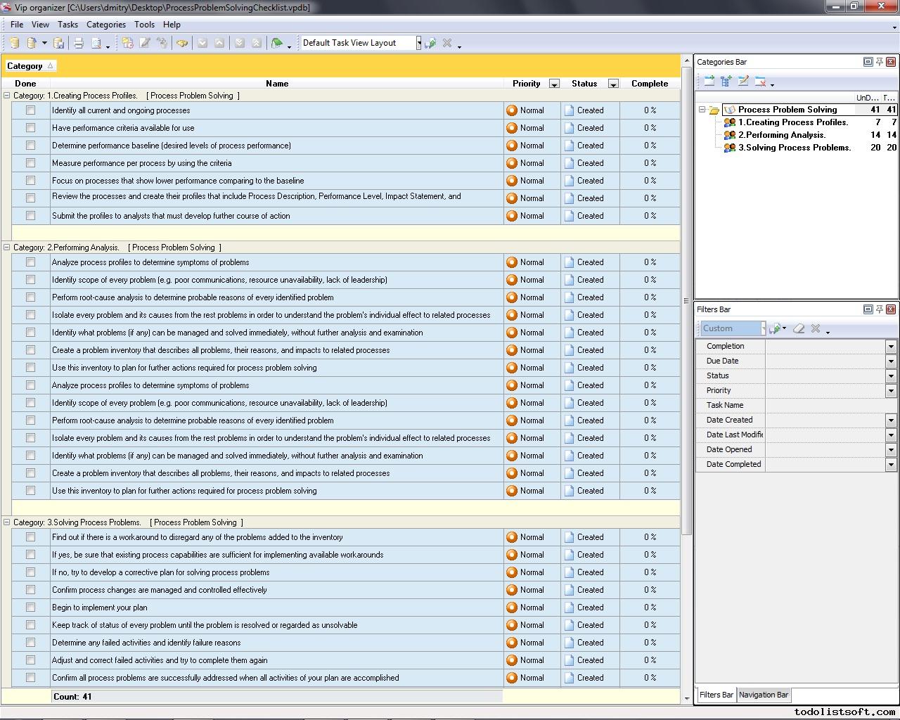Click the Print icon in main toolbar

(79, 43)
